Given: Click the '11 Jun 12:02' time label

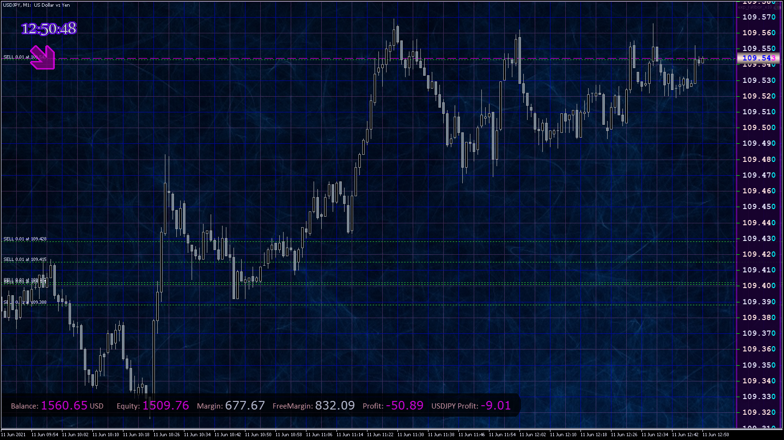Looking at the screenshot, I should 533,434.
